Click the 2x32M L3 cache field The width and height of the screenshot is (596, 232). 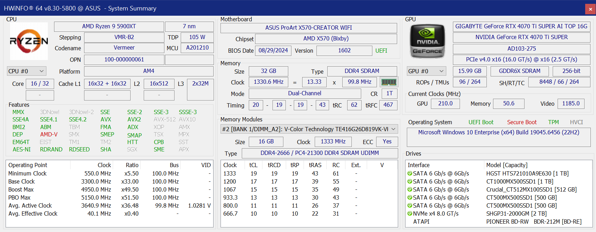tap(200, 89)
